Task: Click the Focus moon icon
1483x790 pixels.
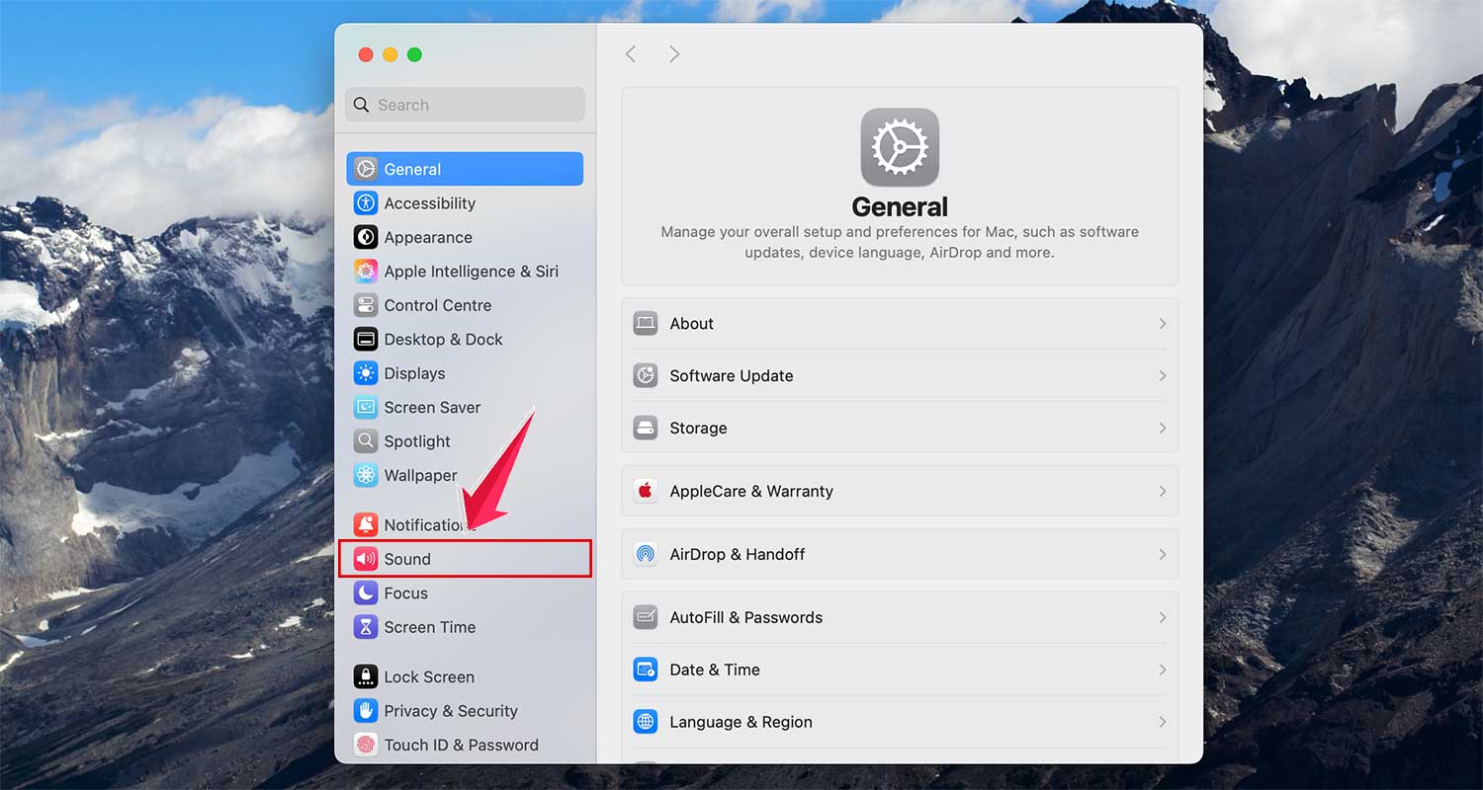Action: (x=366, y=592)
